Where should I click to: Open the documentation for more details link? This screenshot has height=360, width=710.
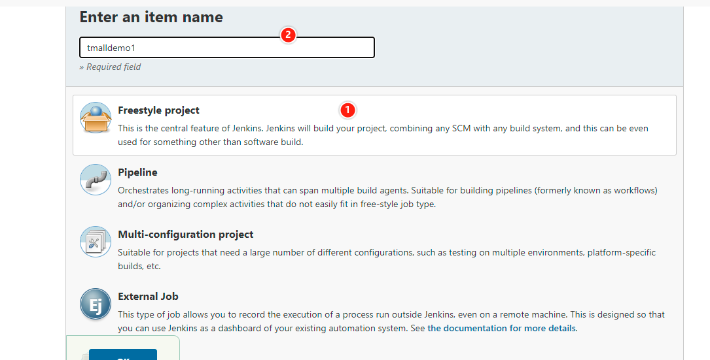pyautogui.click(x=501, y=328)
